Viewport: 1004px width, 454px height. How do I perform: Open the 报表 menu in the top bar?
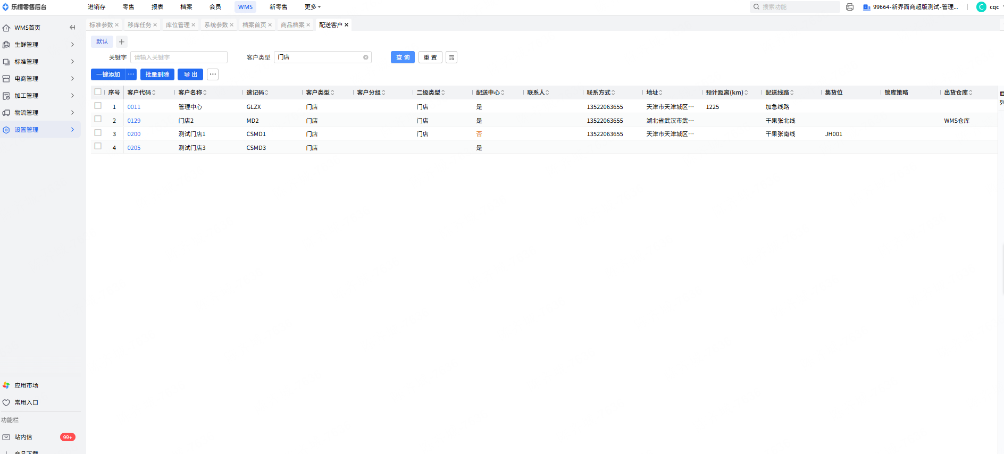(x=157, y=7)
